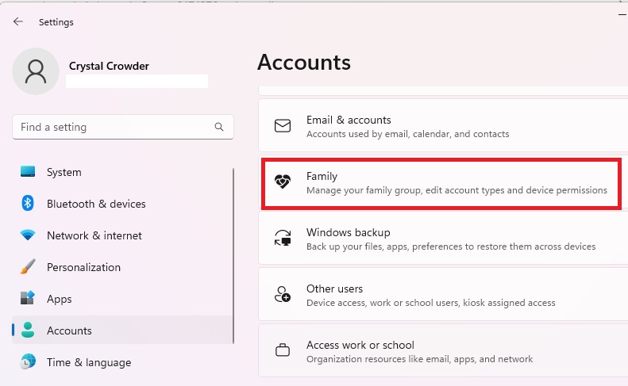The width and height of the screenshot is (628, 386).
Task: Open Bluetooth & devices category
Action: coord(122,204)
